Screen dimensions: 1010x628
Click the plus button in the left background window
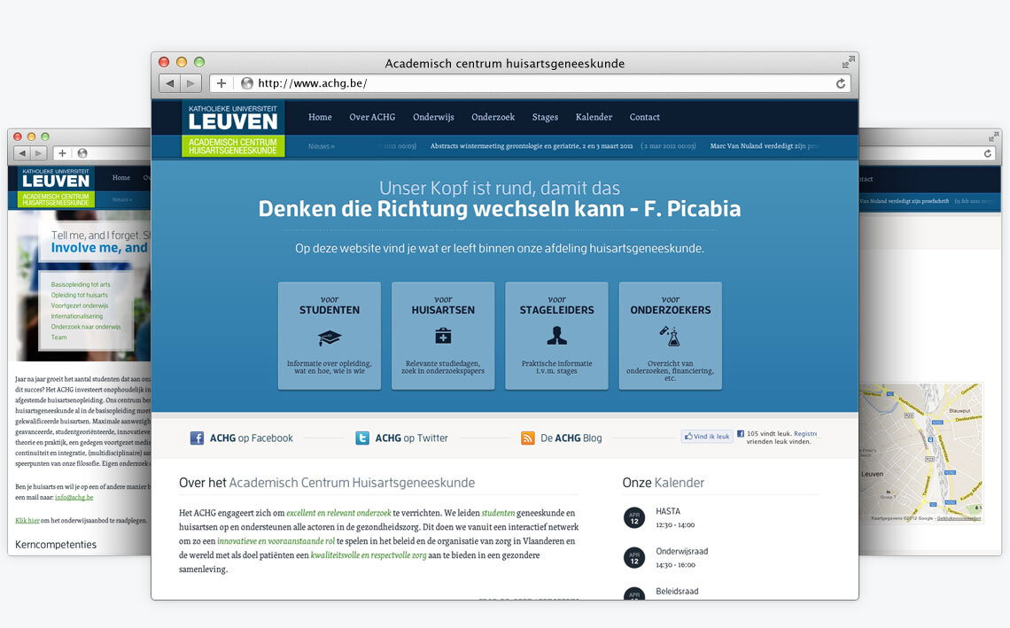tap(62, 153)
